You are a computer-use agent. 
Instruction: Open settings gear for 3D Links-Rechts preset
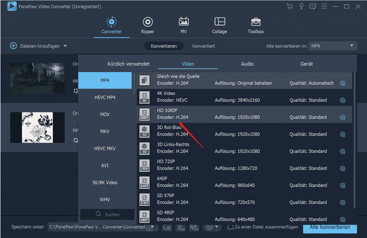pos(343,152)
